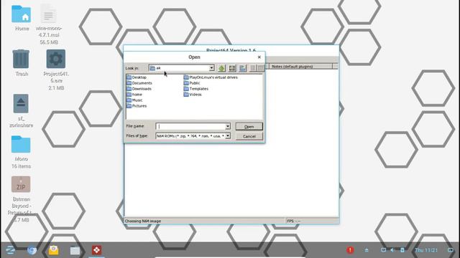Screen dimensions: 460x258
Task: Open the Zorin start menu in taskbar
Action: tap(11, 250)
